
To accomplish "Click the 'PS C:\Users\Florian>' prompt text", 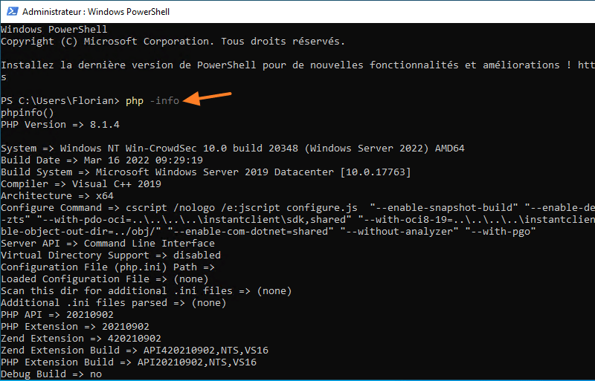I will click(x=60, y=101).
